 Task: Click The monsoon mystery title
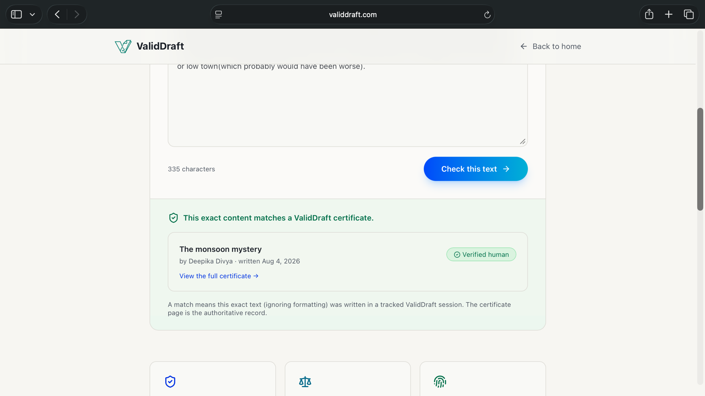[x=220, y=249]
